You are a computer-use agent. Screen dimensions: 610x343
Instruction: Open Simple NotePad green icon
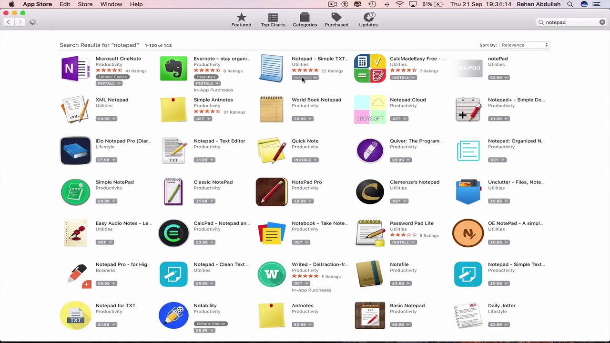coord(75,192)
